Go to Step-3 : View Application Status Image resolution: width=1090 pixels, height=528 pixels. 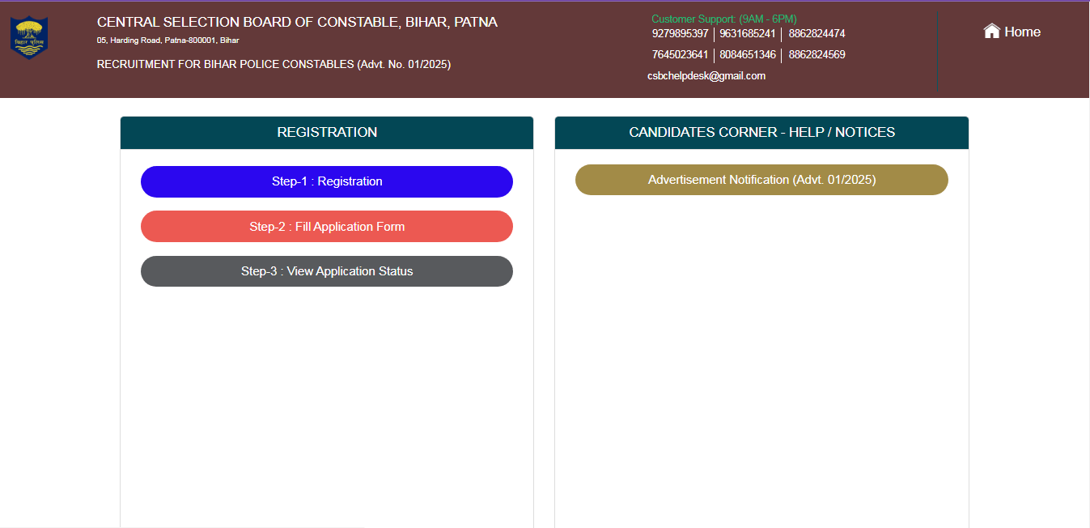pos(327,271)
